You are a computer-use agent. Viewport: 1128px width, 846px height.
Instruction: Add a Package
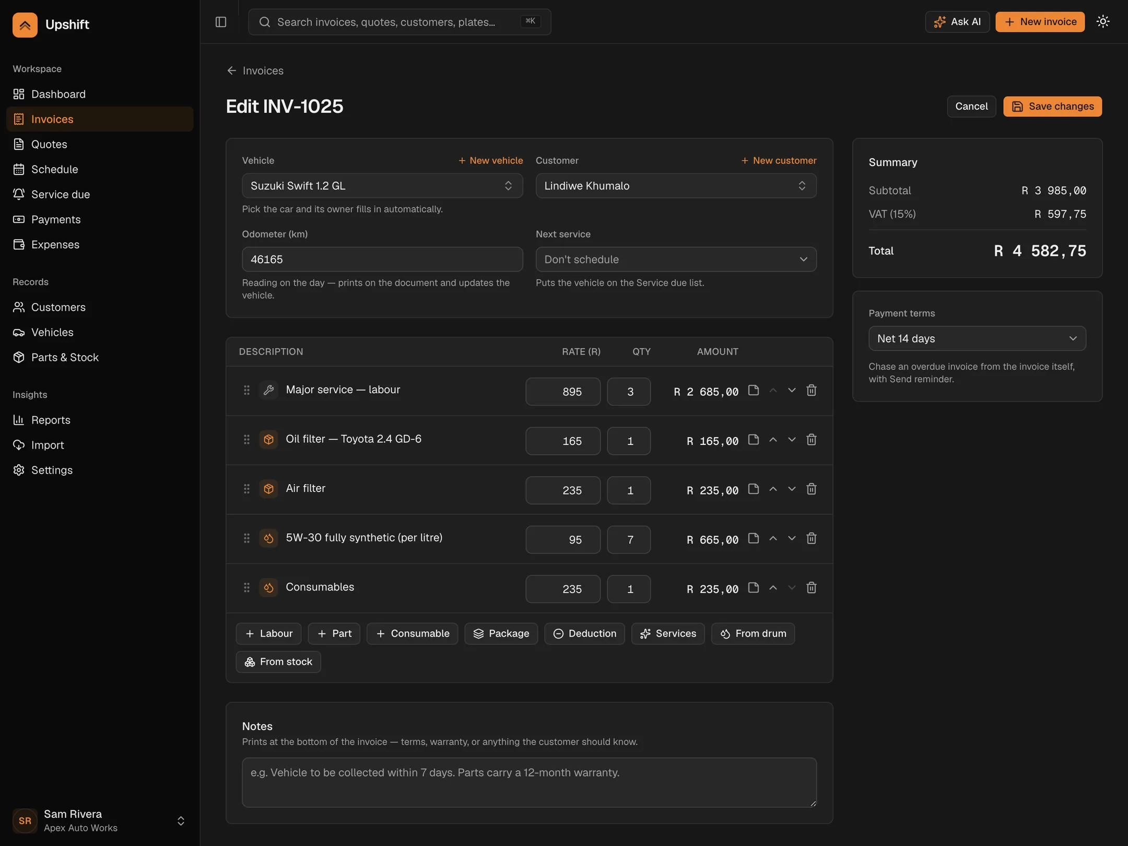[501, 633]
